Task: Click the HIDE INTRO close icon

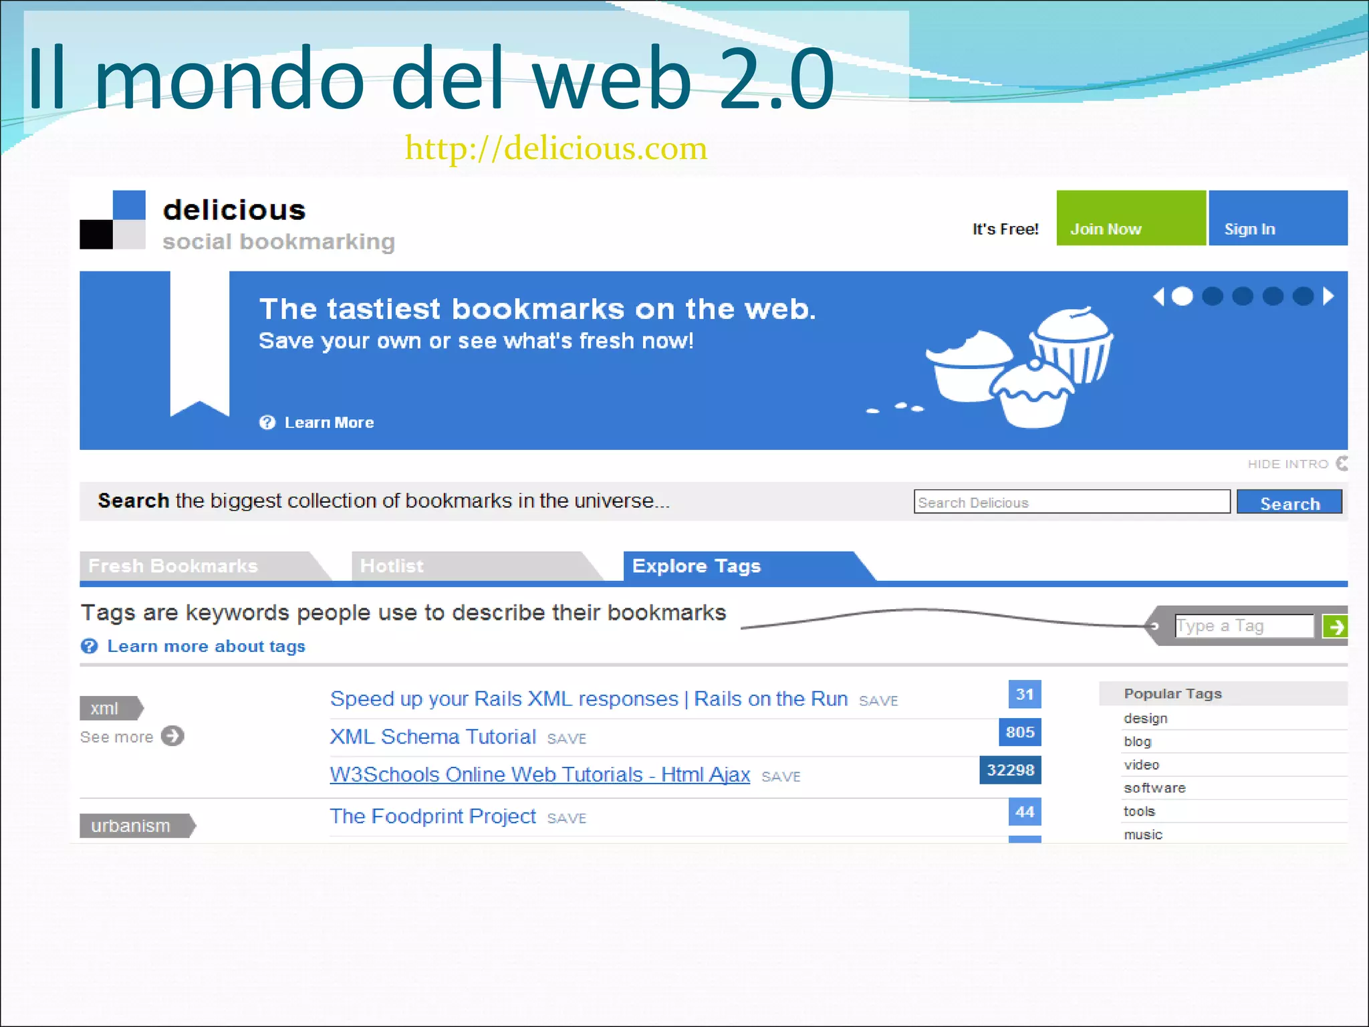Action: (1342, 463)
